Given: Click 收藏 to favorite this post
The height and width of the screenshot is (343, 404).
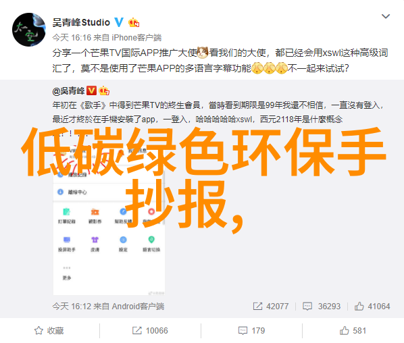Looking at the screenshot, I should click(49, 330).
